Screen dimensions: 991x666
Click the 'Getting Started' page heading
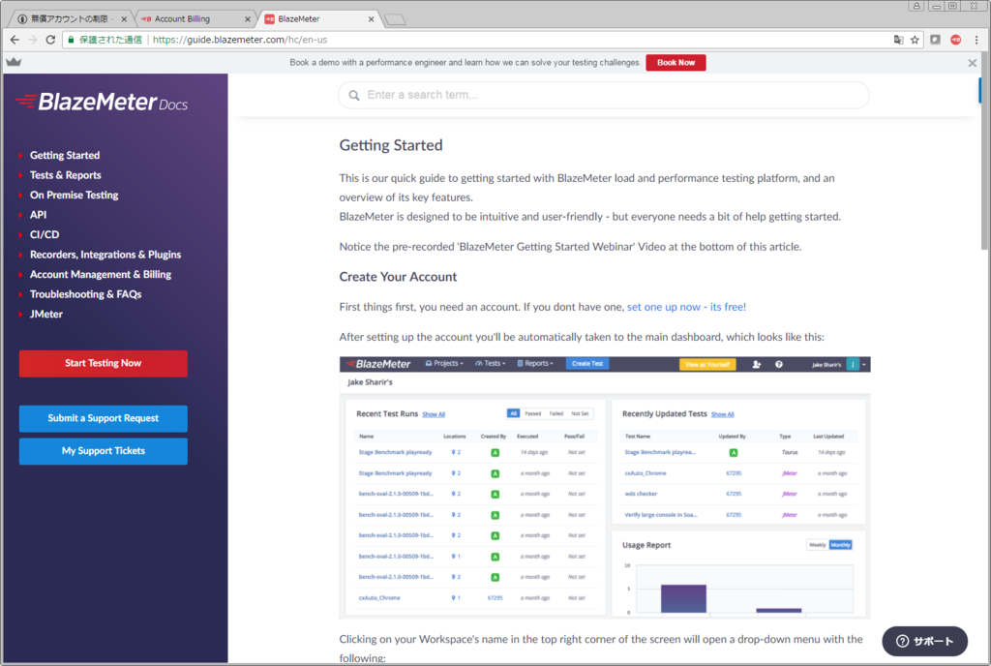[391, 145]
